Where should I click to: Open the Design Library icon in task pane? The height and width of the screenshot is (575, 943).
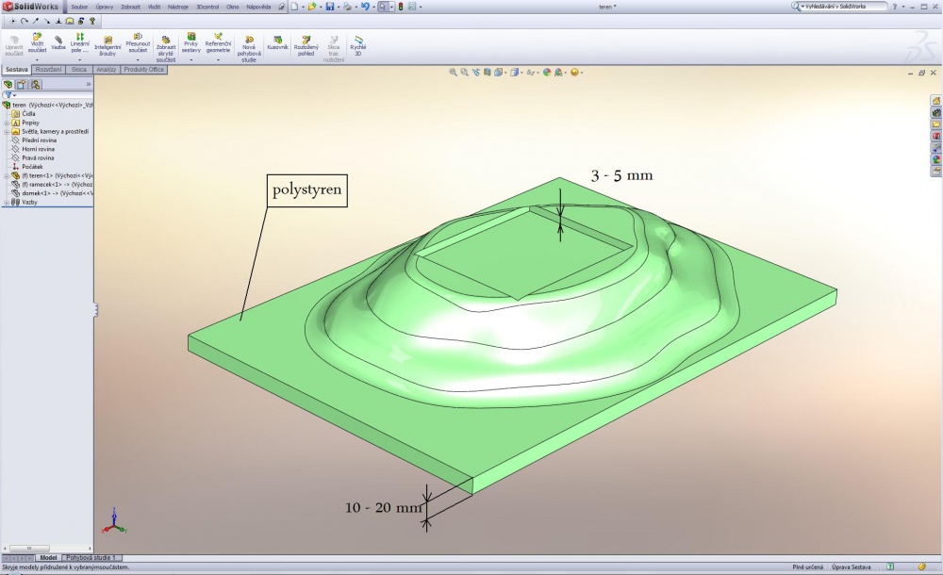coord(936,112)
